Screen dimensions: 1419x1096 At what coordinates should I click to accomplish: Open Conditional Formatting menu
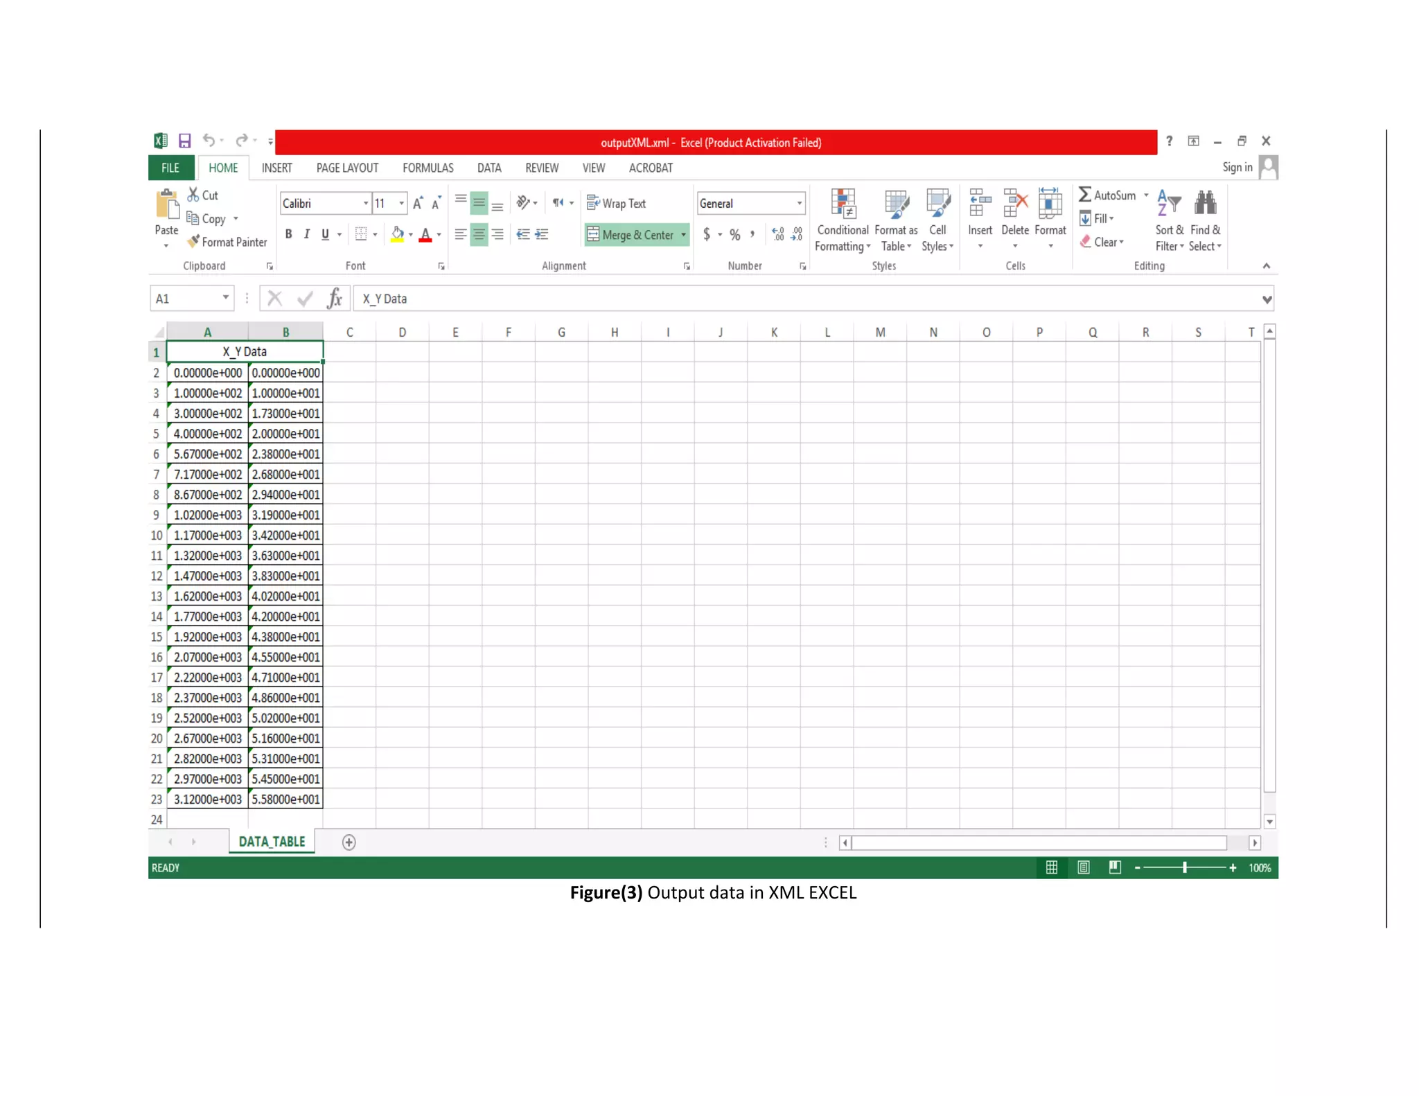click(843, 220)
